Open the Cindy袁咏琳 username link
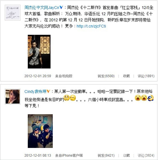This screenshot has height=160, width=158. (35, 91)
